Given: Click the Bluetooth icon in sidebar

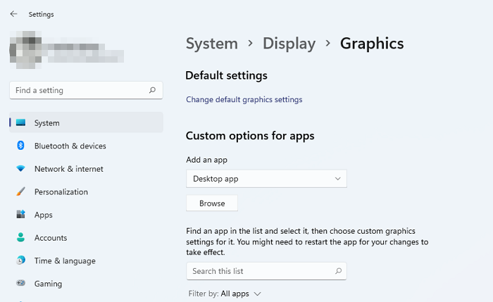Looking at the screenshot, I should [x=21, y=146].
